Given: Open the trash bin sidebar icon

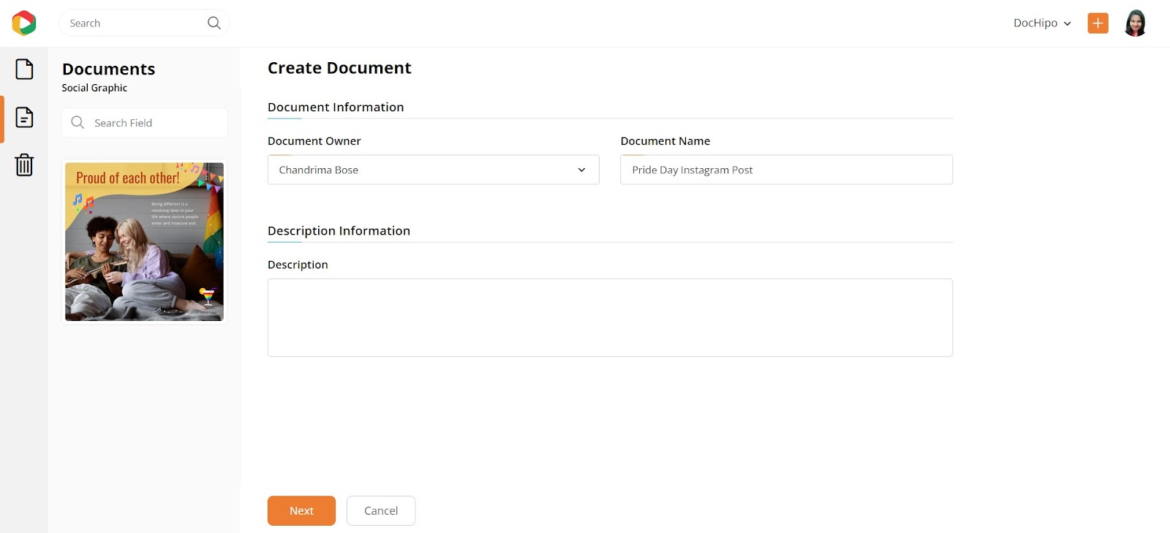Looking at the screenshot, I should (x=24, y=165).
